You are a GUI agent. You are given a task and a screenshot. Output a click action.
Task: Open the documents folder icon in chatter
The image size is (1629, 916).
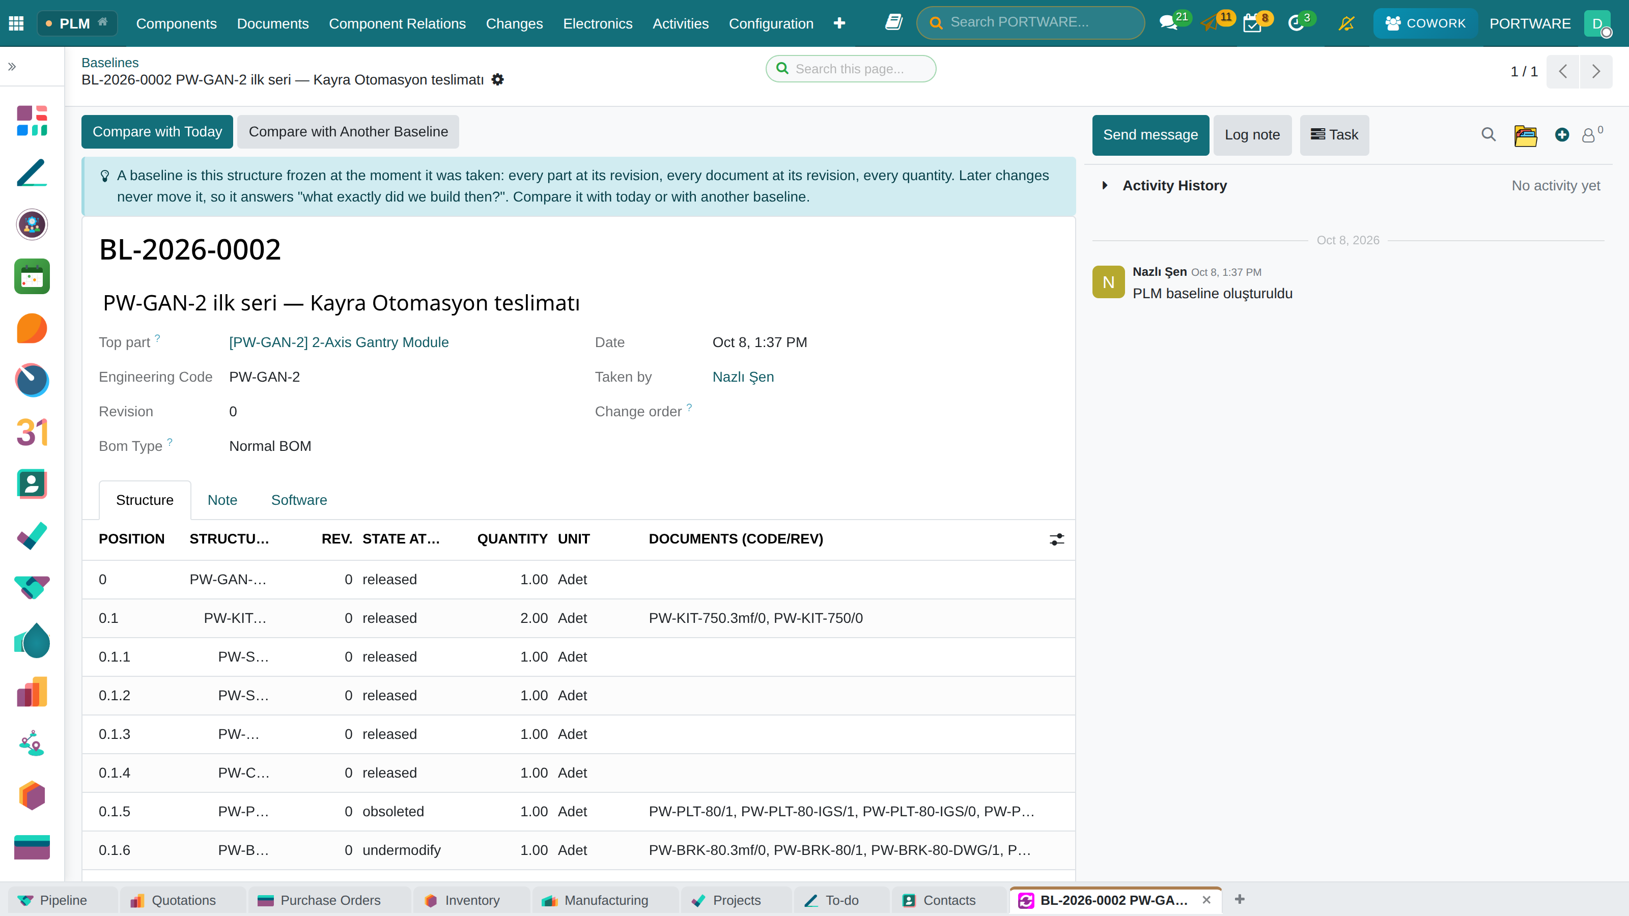point(1525,135)
